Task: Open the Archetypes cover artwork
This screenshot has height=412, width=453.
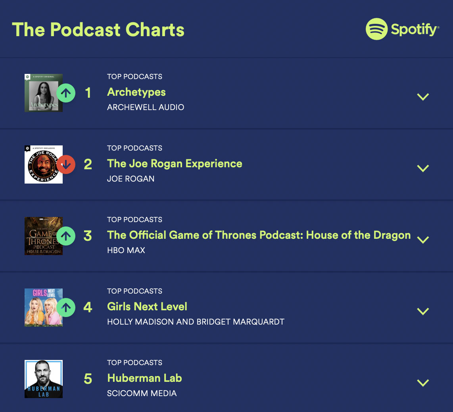Action: (x=41, y=93)
